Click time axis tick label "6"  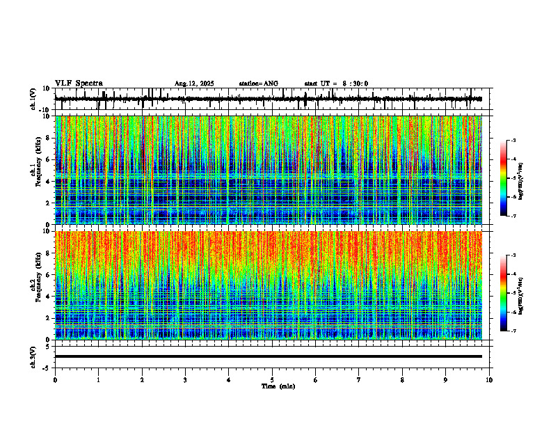coord(316,380)
